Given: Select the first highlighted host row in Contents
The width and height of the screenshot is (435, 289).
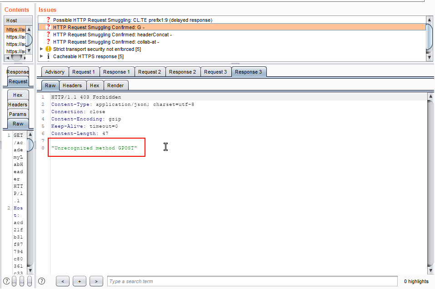Looking at the screenshot, I should click(x=15, y=30).
